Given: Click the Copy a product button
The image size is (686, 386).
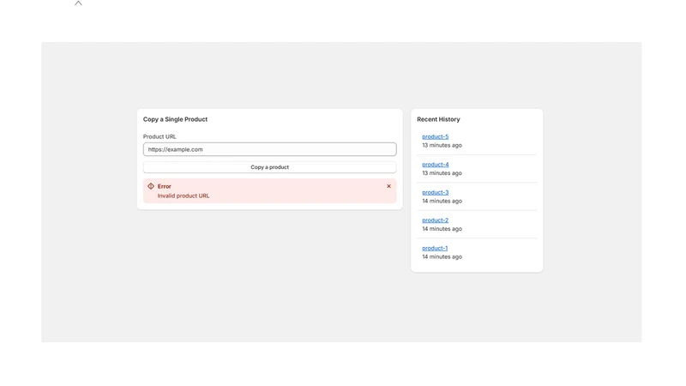Looking at the screenshot, I should point(269,167).
